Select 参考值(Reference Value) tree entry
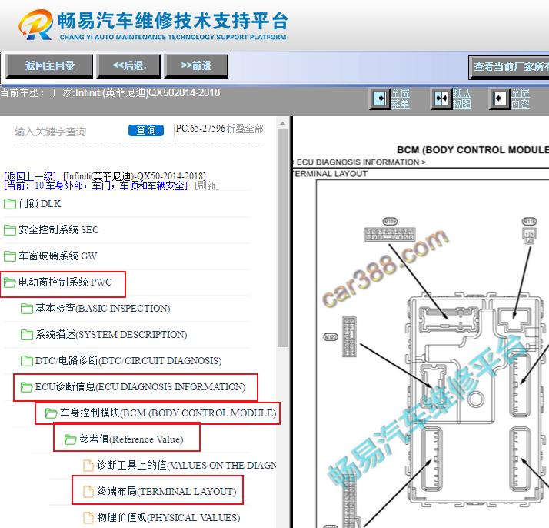The image size is (549, 528). tap(131, 439)
